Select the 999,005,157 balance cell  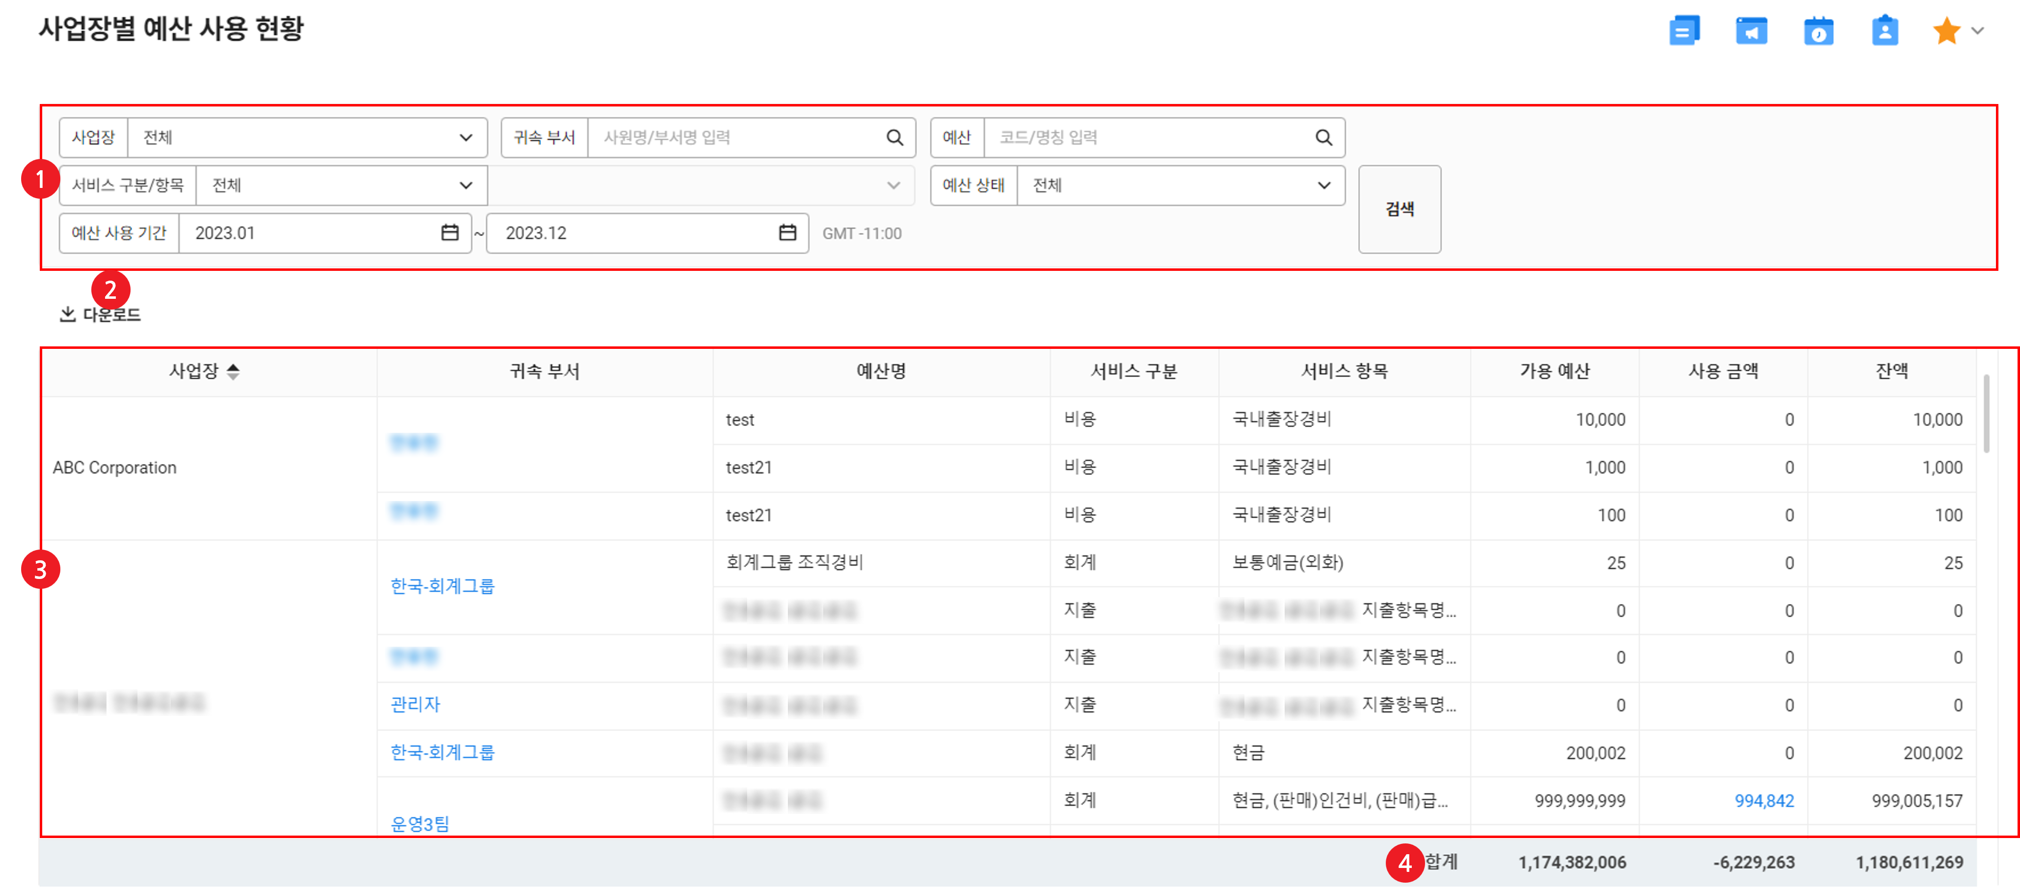coord(1891,801)
